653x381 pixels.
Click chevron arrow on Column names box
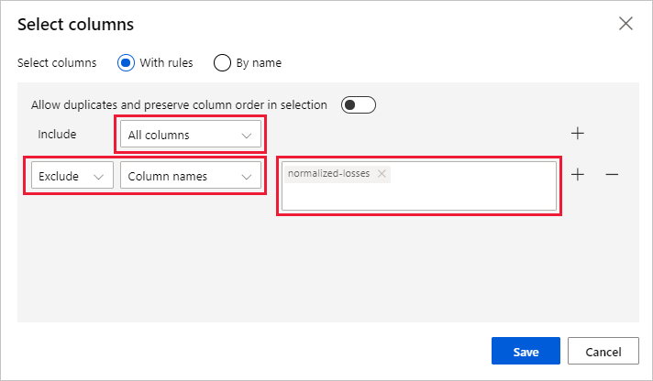coord(246,177)
